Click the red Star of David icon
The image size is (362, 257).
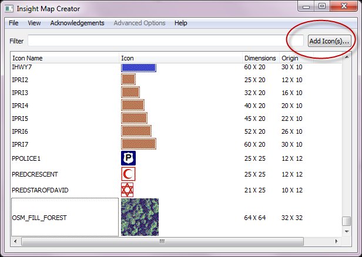click(128, 190)
